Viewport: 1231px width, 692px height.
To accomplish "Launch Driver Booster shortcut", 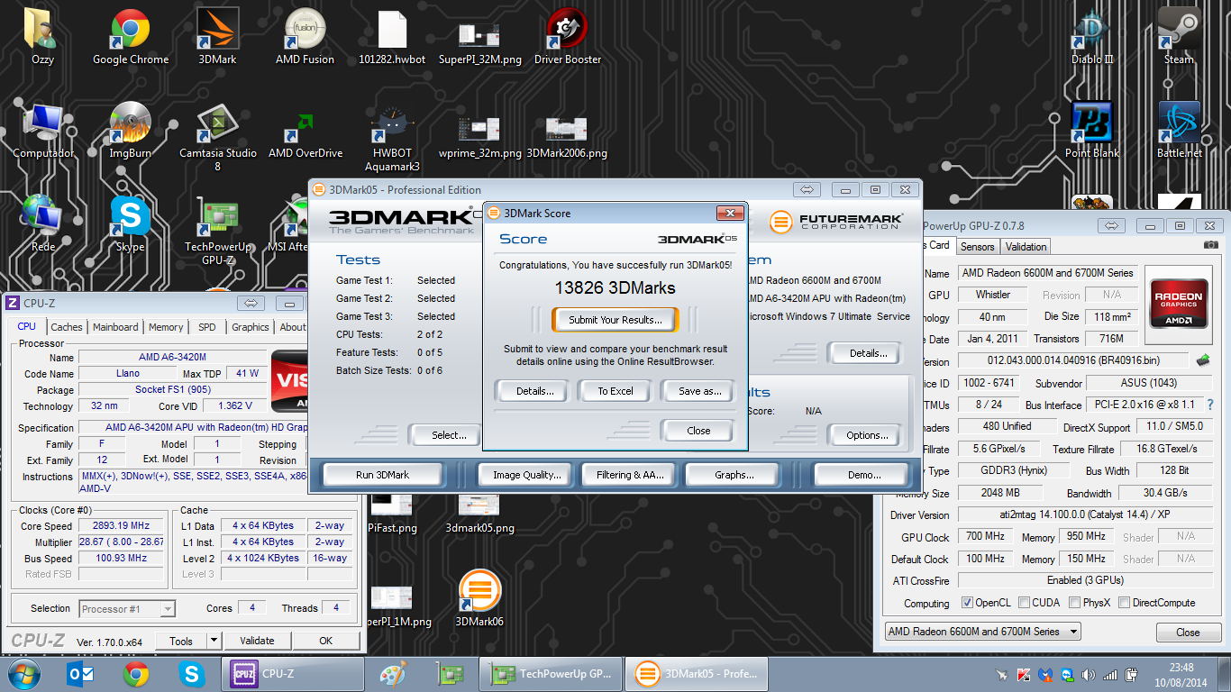I will [567, 36].
